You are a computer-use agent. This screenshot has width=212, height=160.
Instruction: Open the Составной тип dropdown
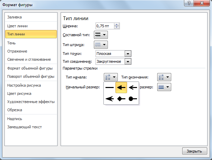click(101, 35)
